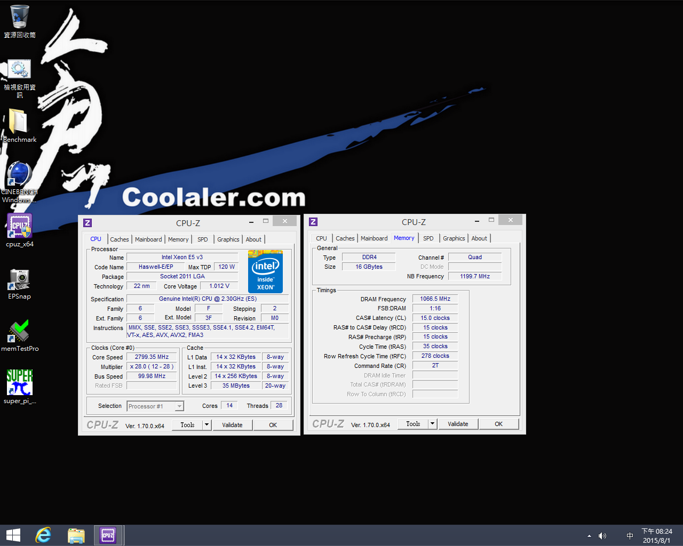This screenshot has height=546, width=683.
Task: Click Tools button in left CPU-Z window
Action: click(187, 425)
